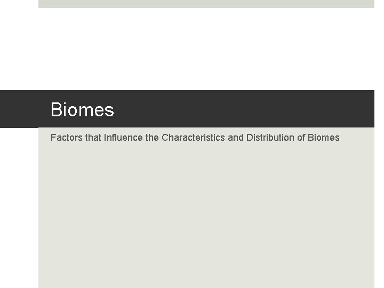Click the word "Distribution" in subtitle
Image resolution: width=384 pixels, height=288 pixels.
[270, 138]
